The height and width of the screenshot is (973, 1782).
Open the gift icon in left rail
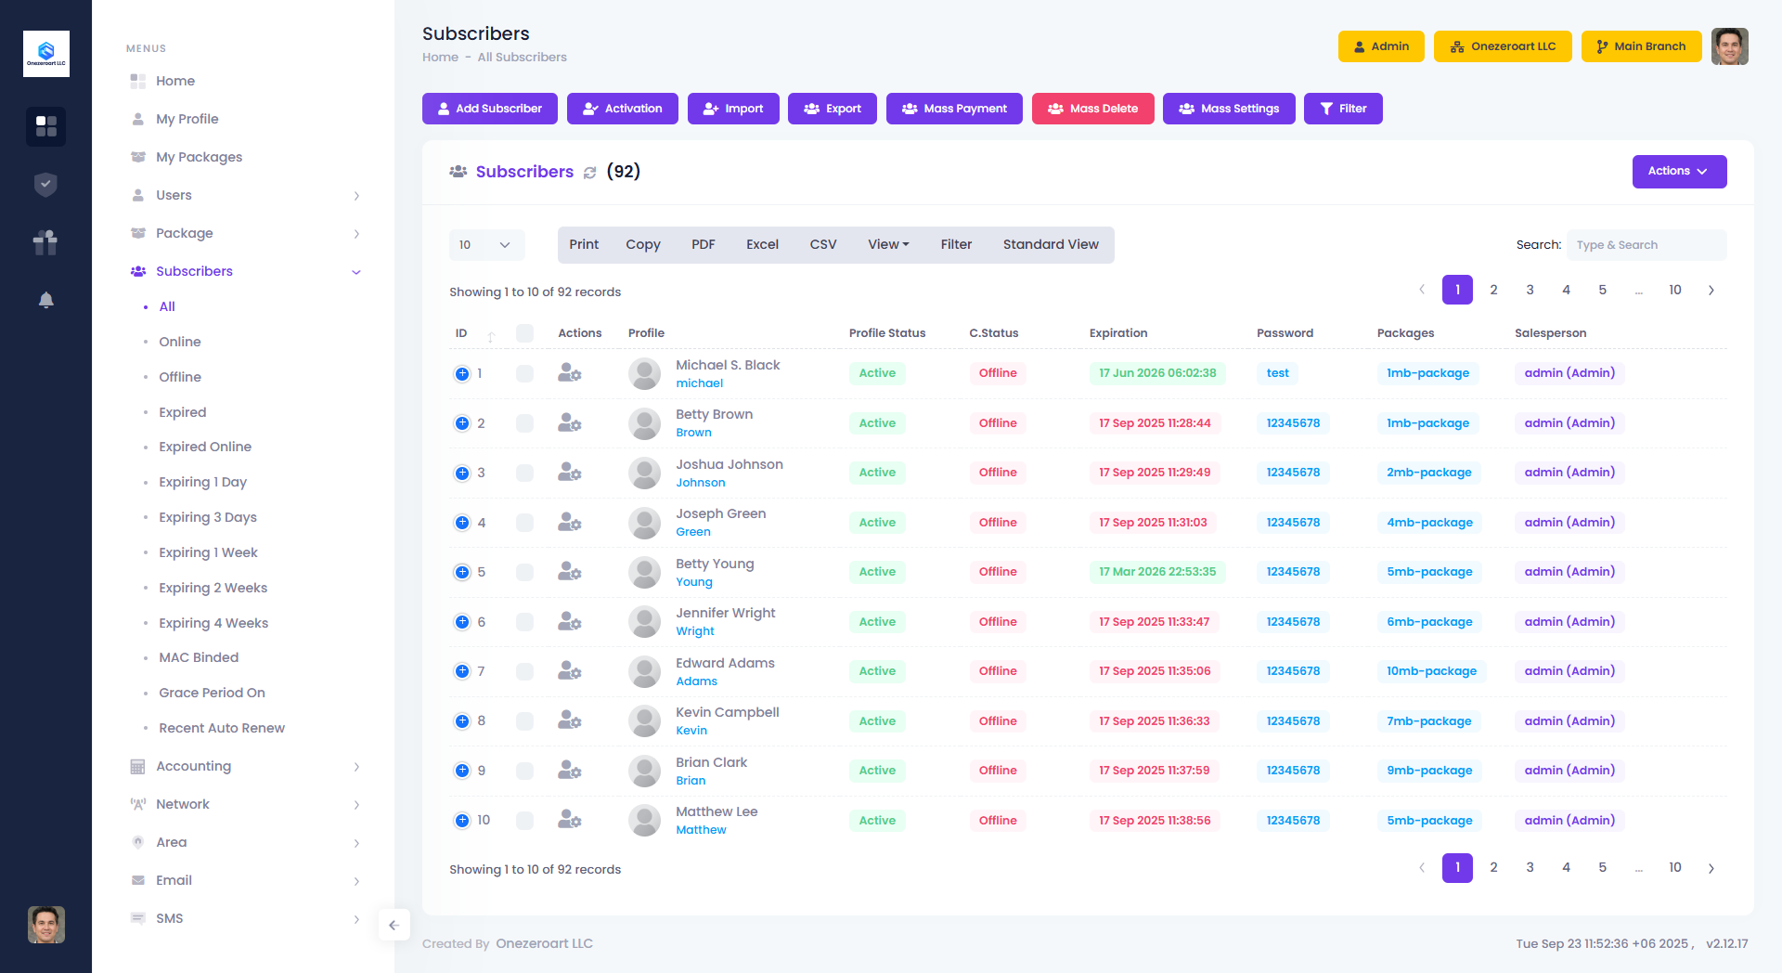coord(45,242)
